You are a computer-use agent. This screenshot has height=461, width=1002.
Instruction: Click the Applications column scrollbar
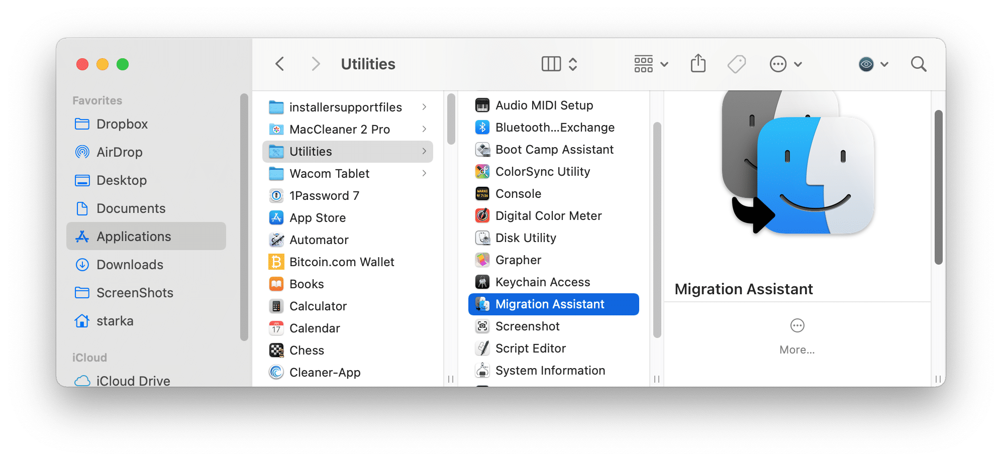451,119
